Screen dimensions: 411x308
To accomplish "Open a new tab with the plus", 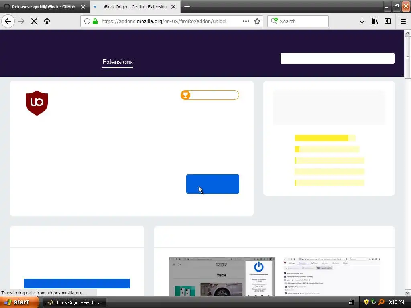I will pyautogui.click(x=187, y=6).
